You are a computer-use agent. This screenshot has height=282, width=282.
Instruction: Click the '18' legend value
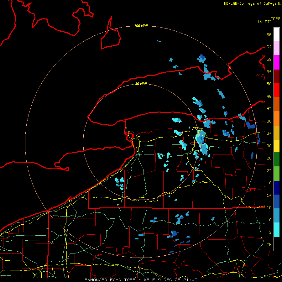click(269, 183)
